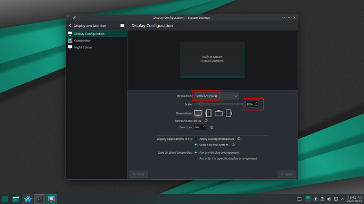The width and height of the screenshot is (364, 204).
Task: Open the Resolution dropdown
Action: (216, 96)
